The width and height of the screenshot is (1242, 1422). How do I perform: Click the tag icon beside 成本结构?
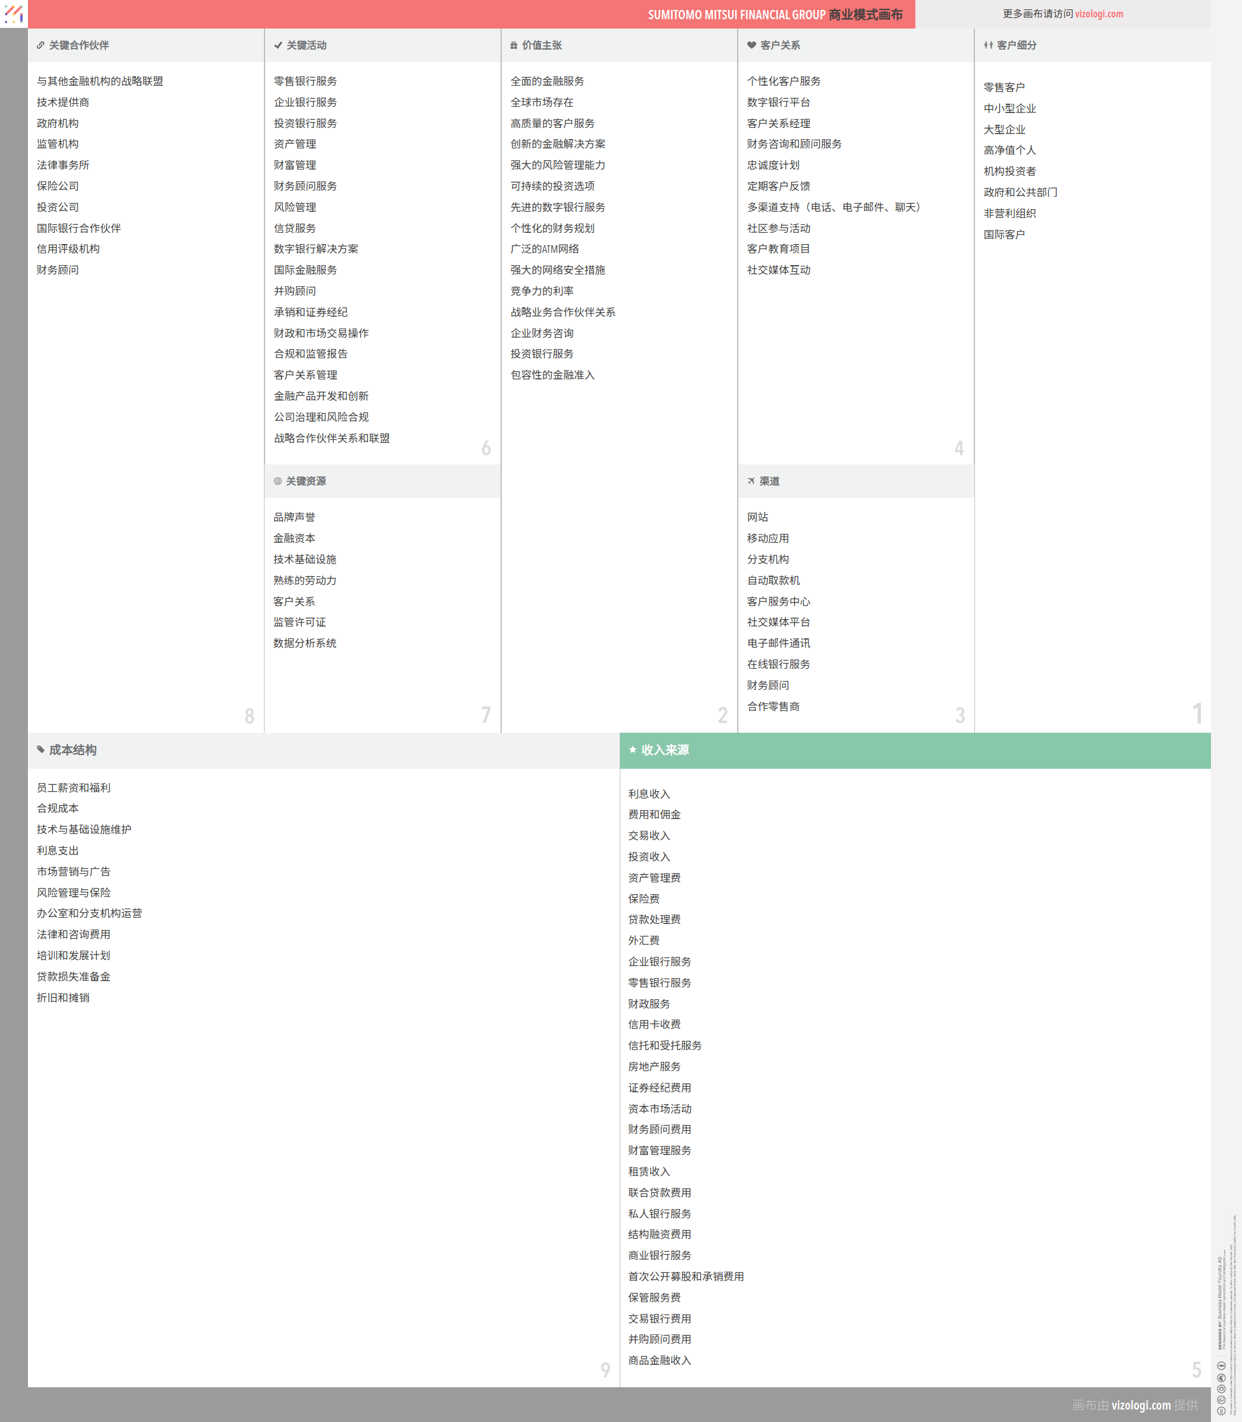(41, 749)
